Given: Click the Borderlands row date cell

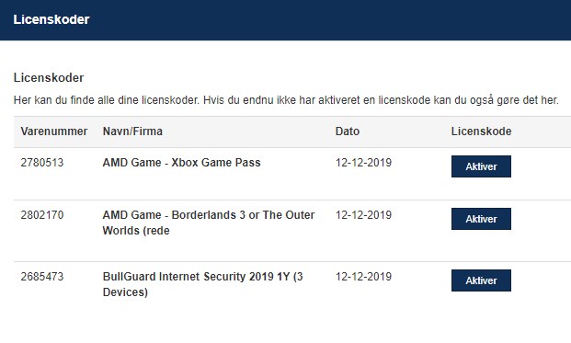Looking at the screenshot, I should tap(363, 215).
